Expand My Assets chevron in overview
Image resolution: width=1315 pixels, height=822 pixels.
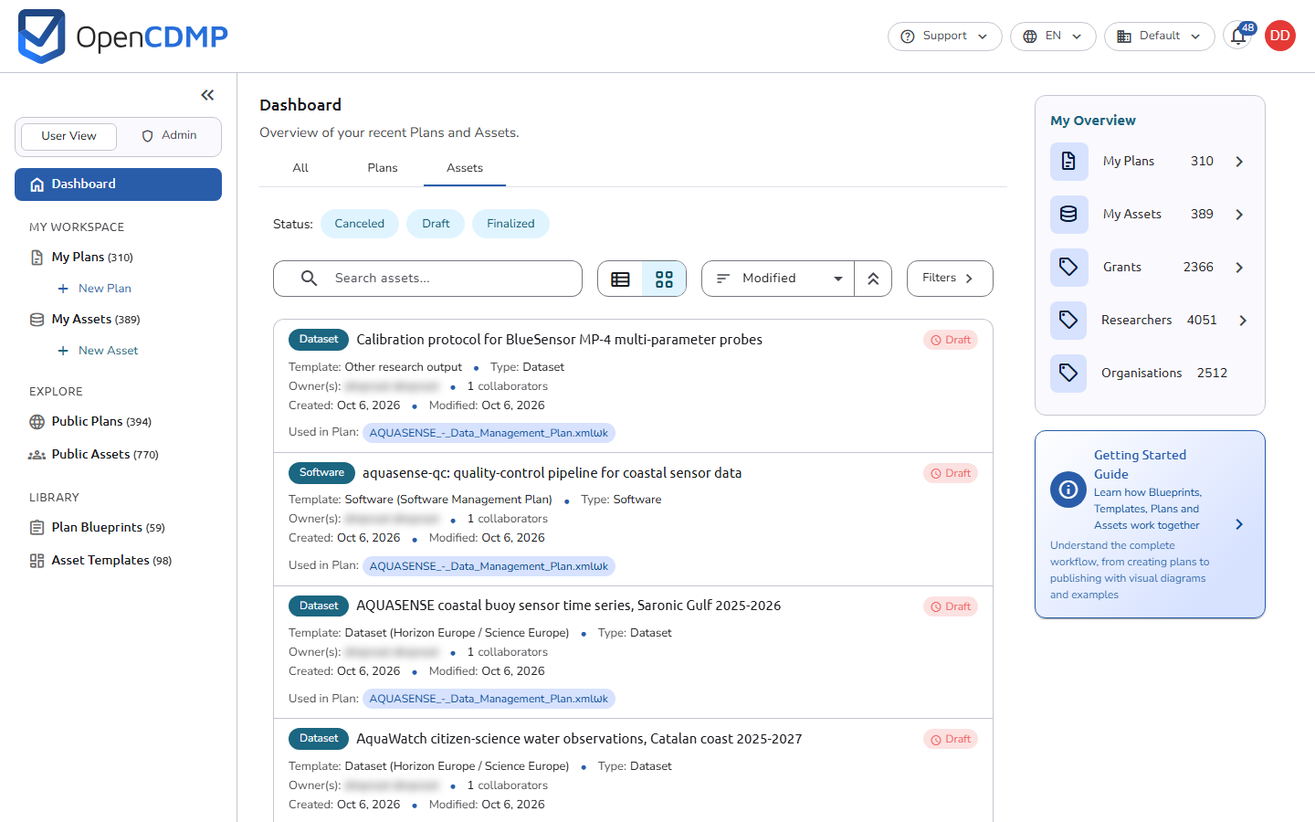(x=1239, y=215)
